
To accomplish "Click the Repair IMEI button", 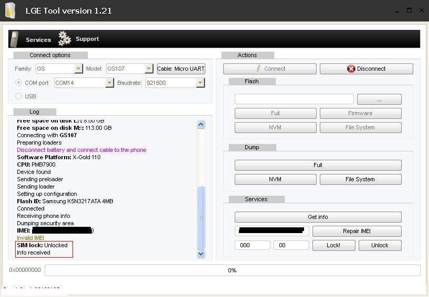I will click(x=357, y=231).
